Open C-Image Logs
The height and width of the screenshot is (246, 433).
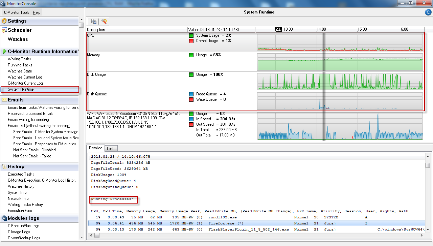coord(19,232)
